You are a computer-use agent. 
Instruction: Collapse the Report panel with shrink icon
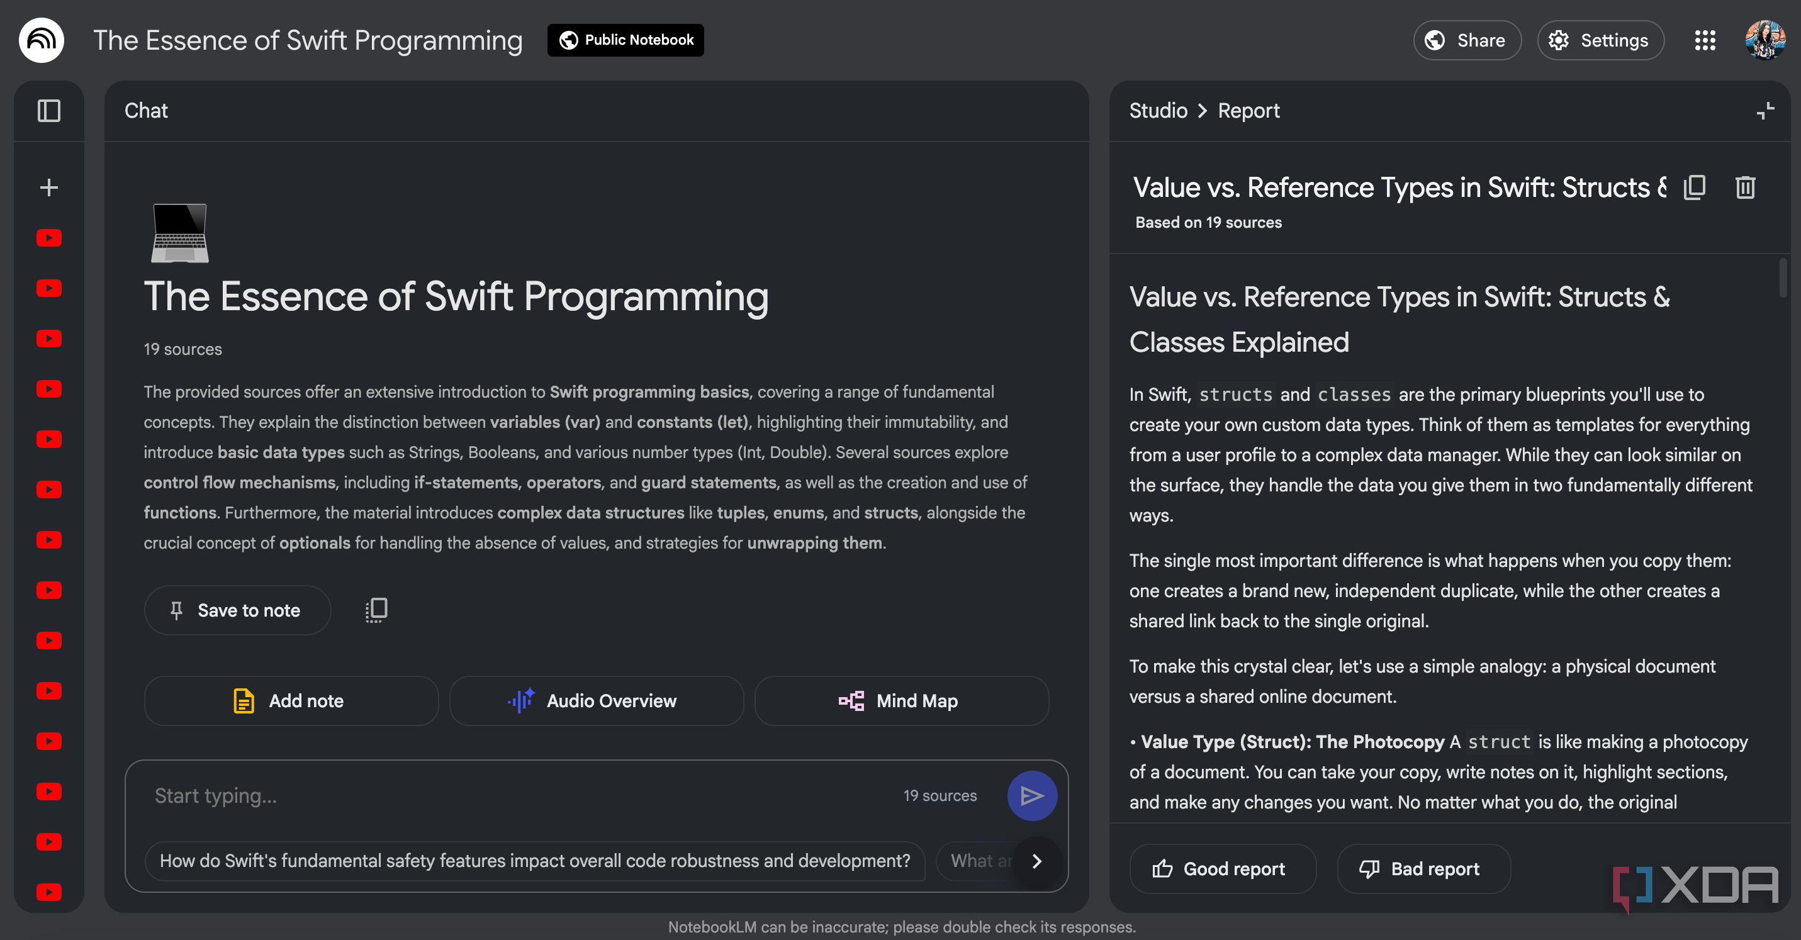[1765, 111]
